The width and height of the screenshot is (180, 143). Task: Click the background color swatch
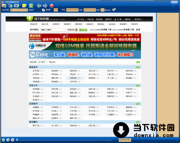39,10
